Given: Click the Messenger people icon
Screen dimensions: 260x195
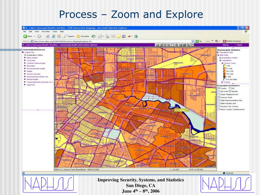Looking at the screenshot, I should click(136, 36).
